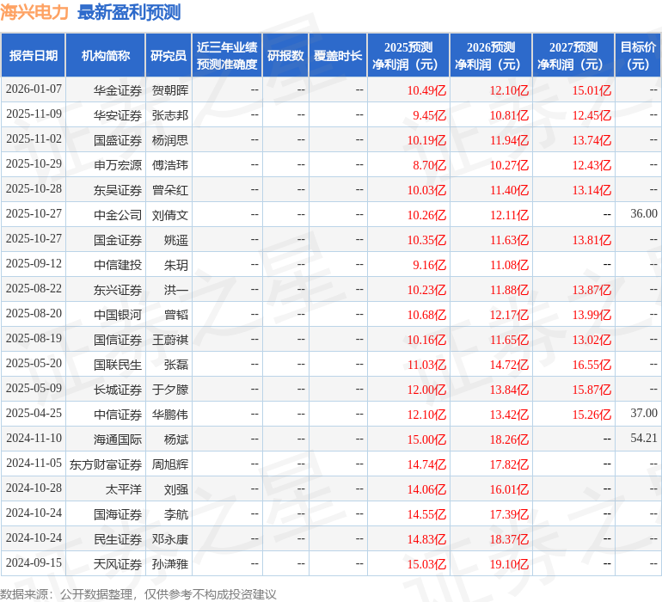Open analyst 华鹏伟 entry
This screenshot has width=662, height=602.
point(170,415)
